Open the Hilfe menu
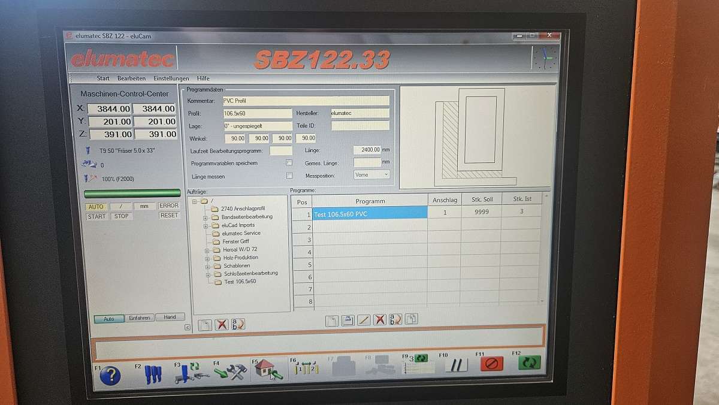The width and height of the screenshot is (719, 405). [x=203, y=78]
